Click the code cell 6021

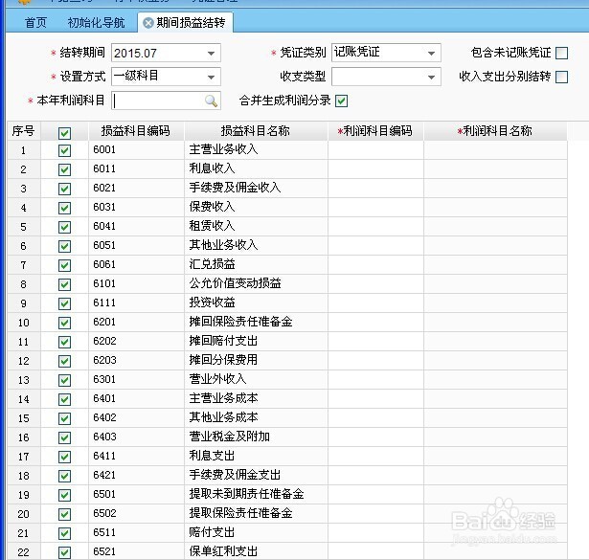(136, 189)
